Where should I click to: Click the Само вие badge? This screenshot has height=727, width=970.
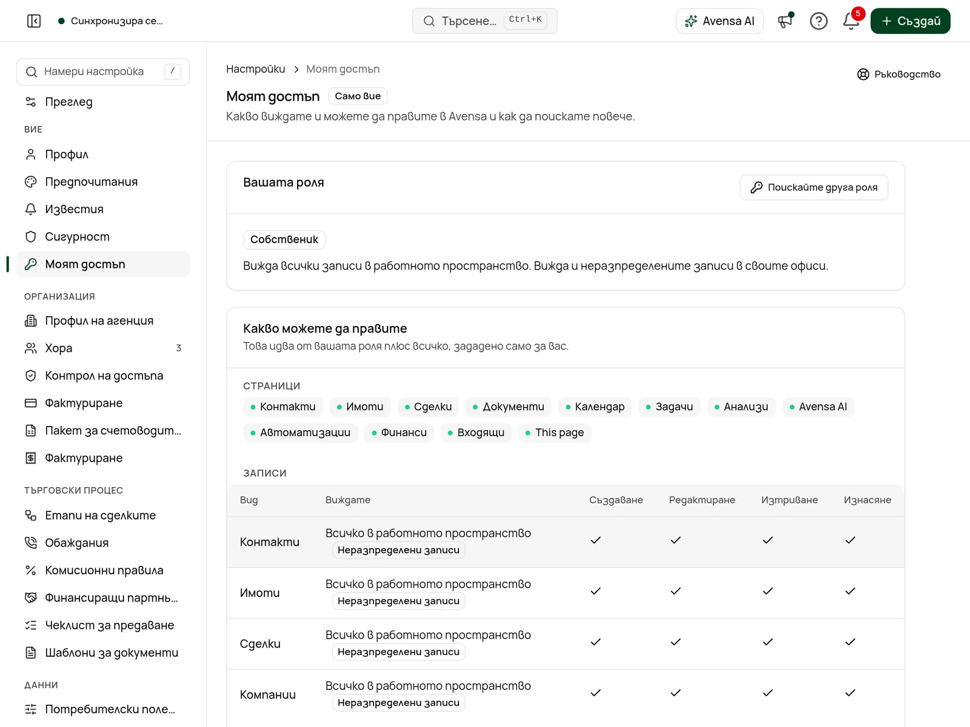coord(358,96)
